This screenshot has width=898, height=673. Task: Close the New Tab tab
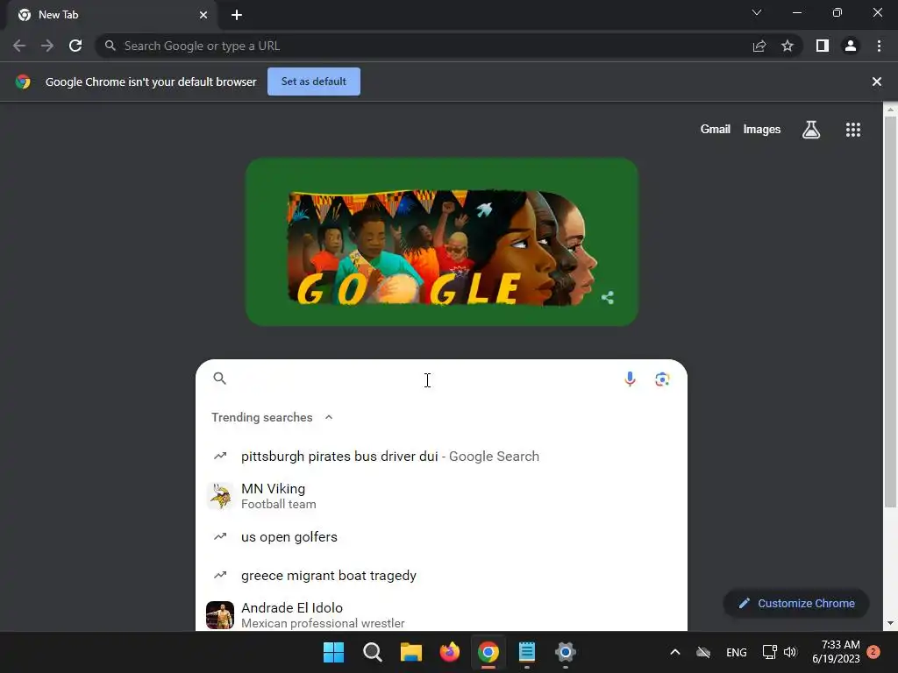[203, 15]
